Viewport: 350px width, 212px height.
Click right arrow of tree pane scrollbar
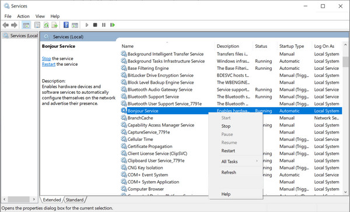34,199
